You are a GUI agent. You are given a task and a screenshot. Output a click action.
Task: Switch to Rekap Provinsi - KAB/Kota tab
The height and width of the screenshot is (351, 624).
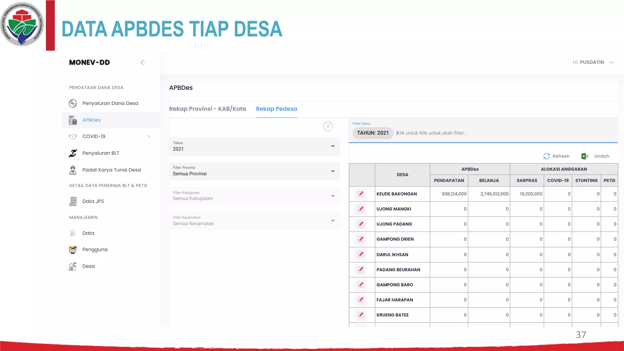click(207, 109)
